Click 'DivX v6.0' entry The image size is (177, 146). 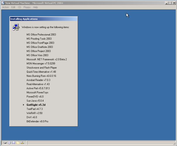[x=32, y=117]
